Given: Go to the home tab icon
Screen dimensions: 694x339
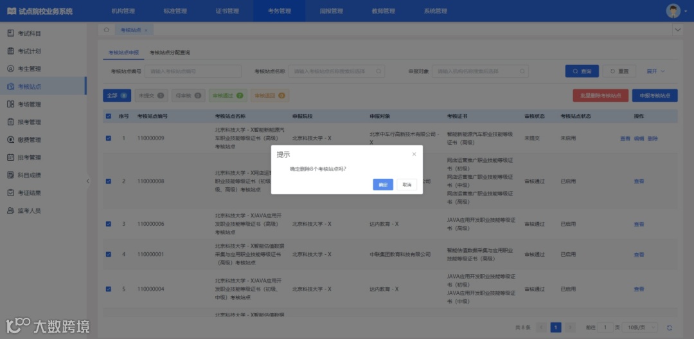Looking at the screenshot, I should pos(106,30).
